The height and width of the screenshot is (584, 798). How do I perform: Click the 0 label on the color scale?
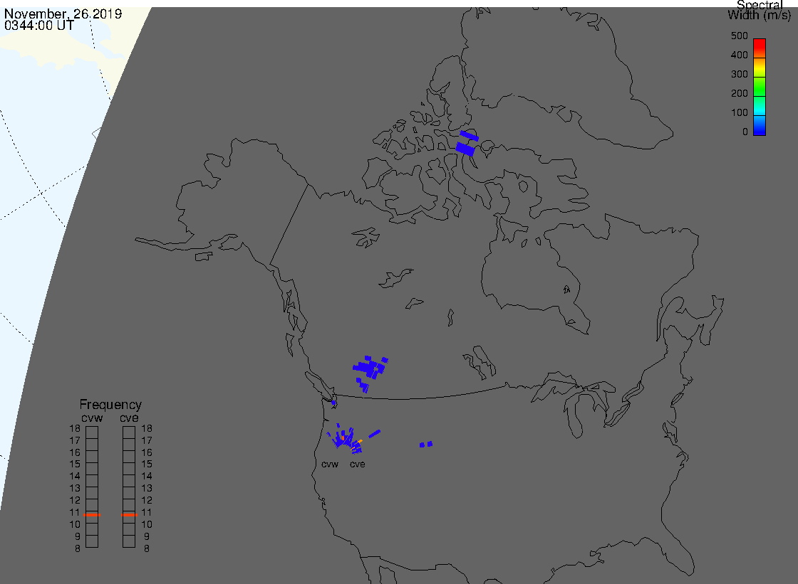pos(745,132)
